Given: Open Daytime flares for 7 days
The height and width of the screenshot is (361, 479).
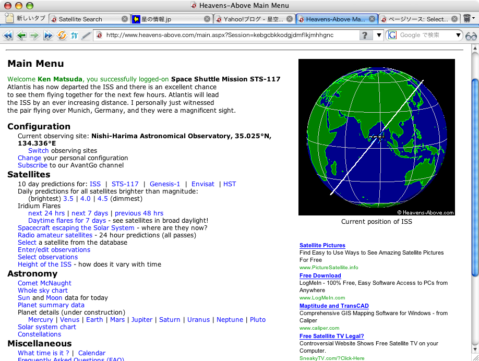Looking at the screenshot, I should click(x=67, y=221).
